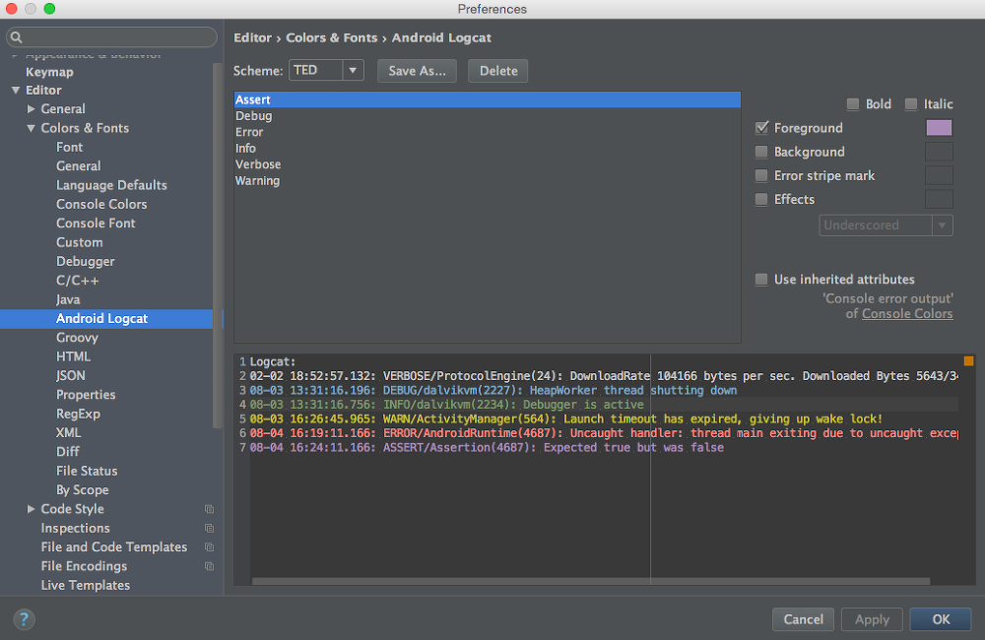The height and width of the screenshot is (640, 985).
Task: Click the Save As... button
Action: click(417, 71)
